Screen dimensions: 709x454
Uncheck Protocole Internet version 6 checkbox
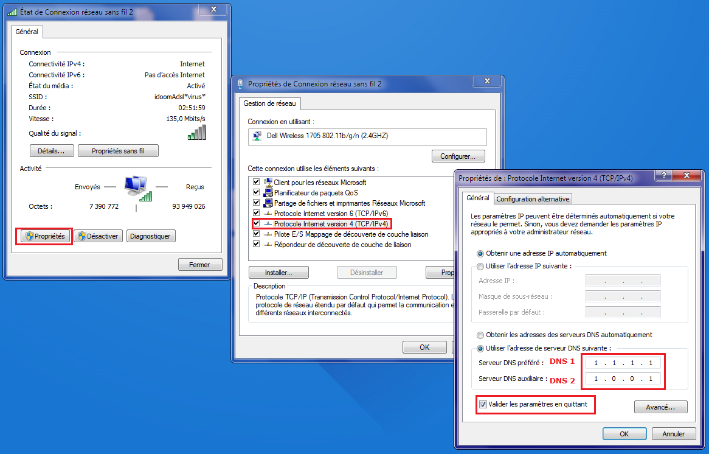256,213
